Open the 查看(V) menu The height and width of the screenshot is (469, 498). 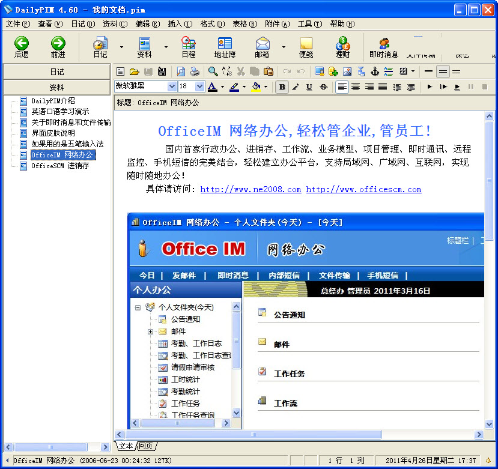click(x=50, y=24)
